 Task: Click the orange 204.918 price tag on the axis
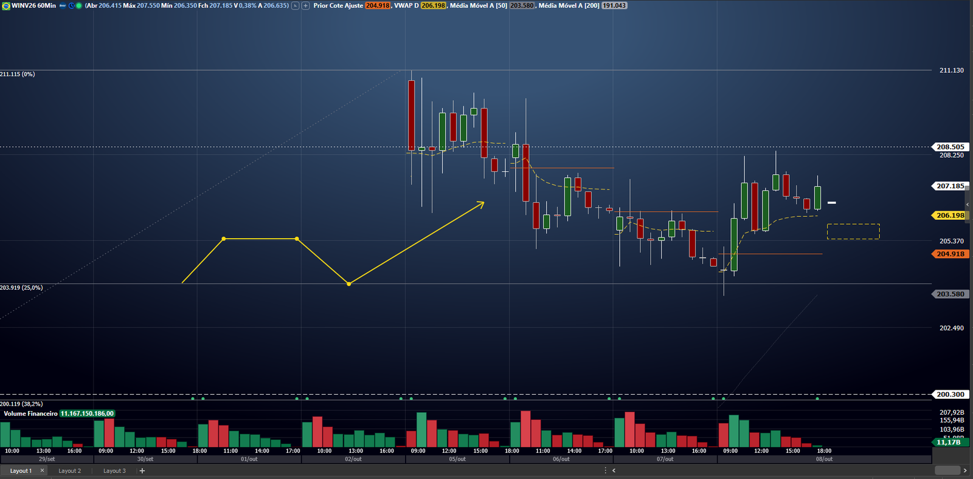(x=950, y=254)
